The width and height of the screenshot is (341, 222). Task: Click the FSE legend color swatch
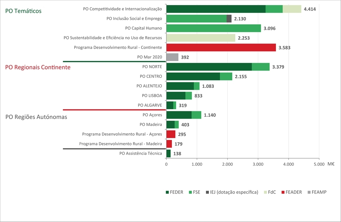190,192
